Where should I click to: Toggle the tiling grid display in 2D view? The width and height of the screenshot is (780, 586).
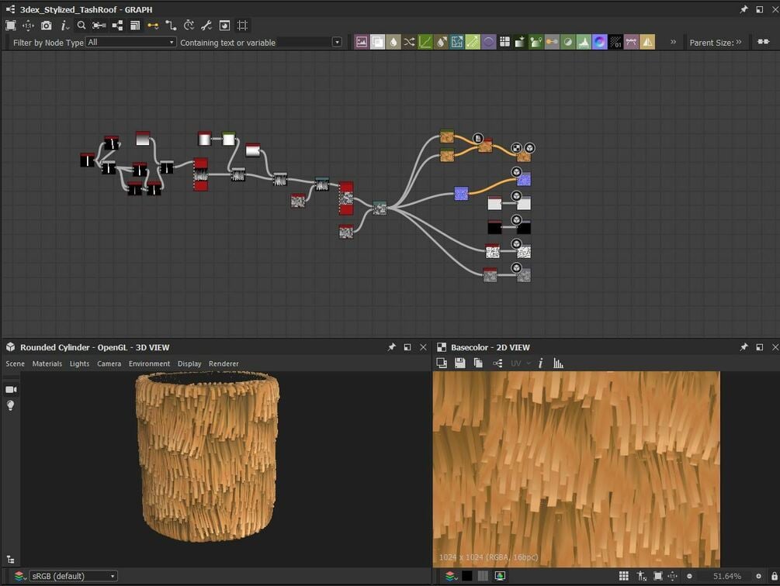point(623,576)
